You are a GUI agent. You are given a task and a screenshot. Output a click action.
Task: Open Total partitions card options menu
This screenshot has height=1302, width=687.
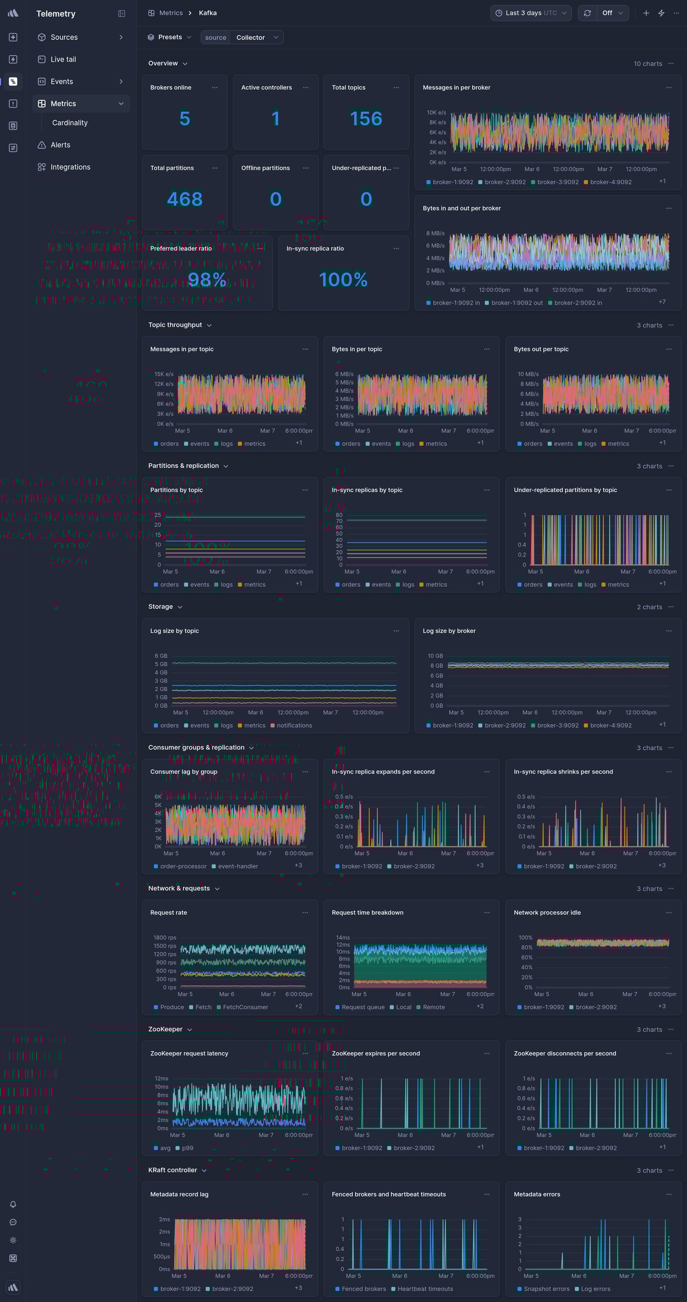pyautogui.click(x=215, y=168)
